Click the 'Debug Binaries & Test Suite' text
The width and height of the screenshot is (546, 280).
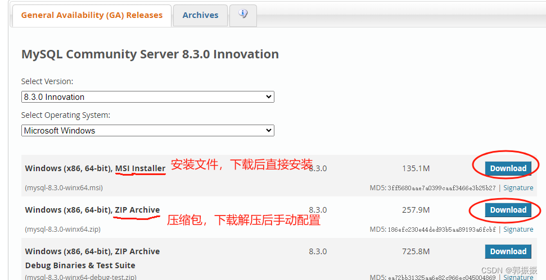(80, 265)
